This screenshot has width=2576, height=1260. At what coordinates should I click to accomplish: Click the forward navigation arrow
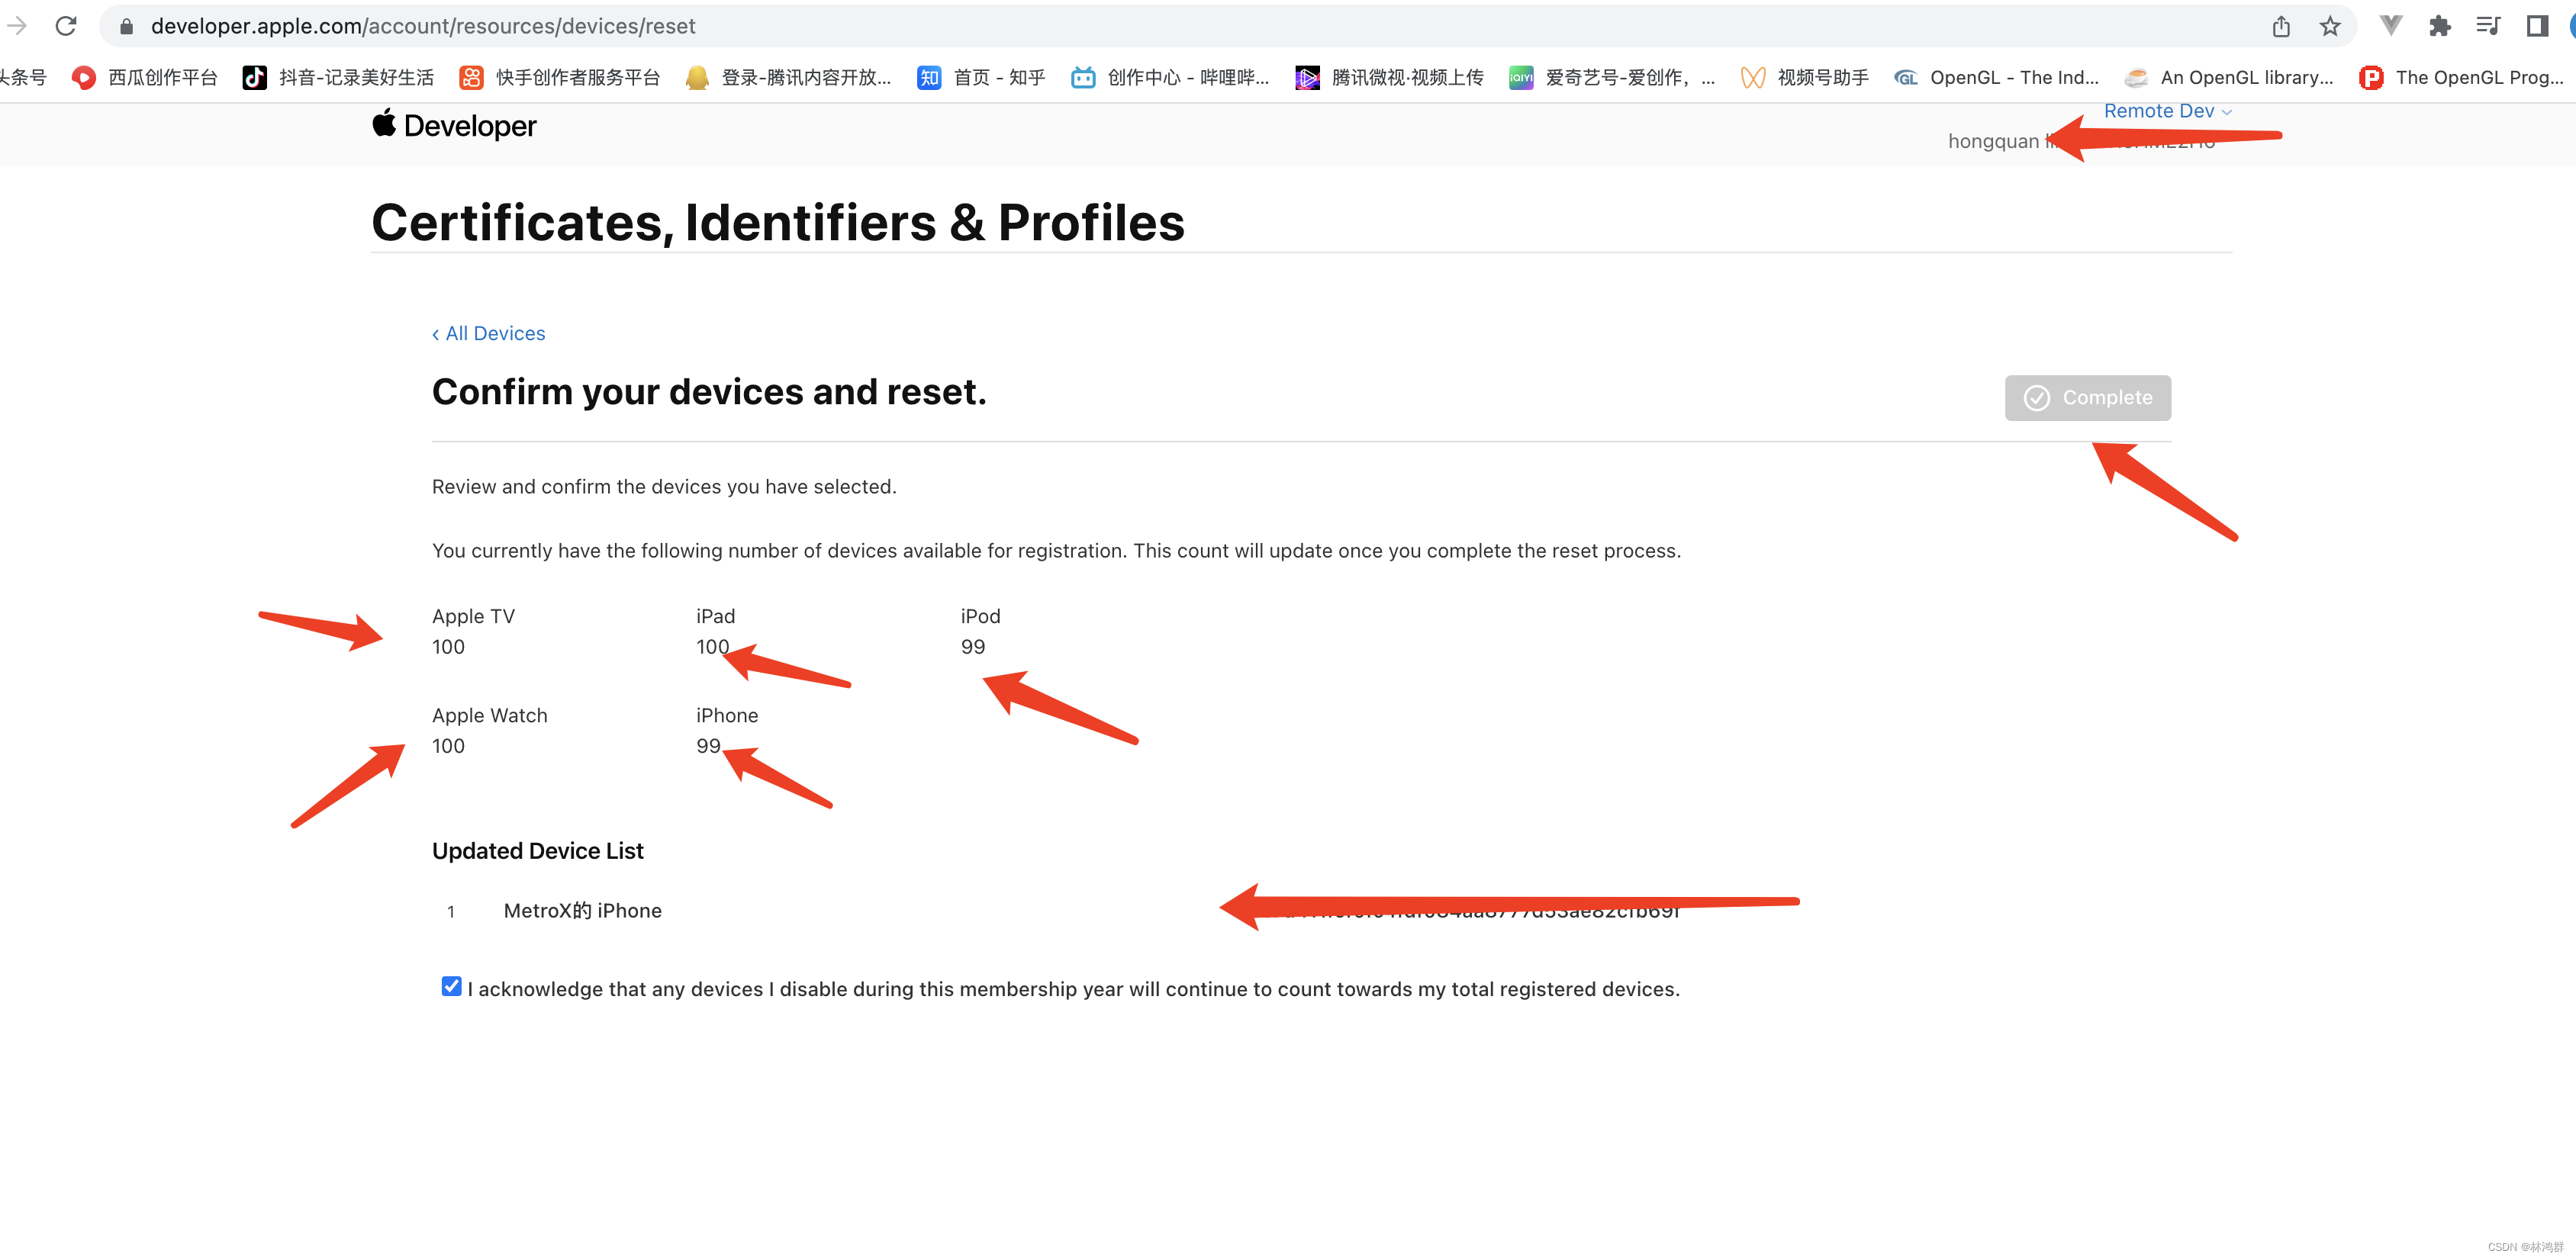17,26
